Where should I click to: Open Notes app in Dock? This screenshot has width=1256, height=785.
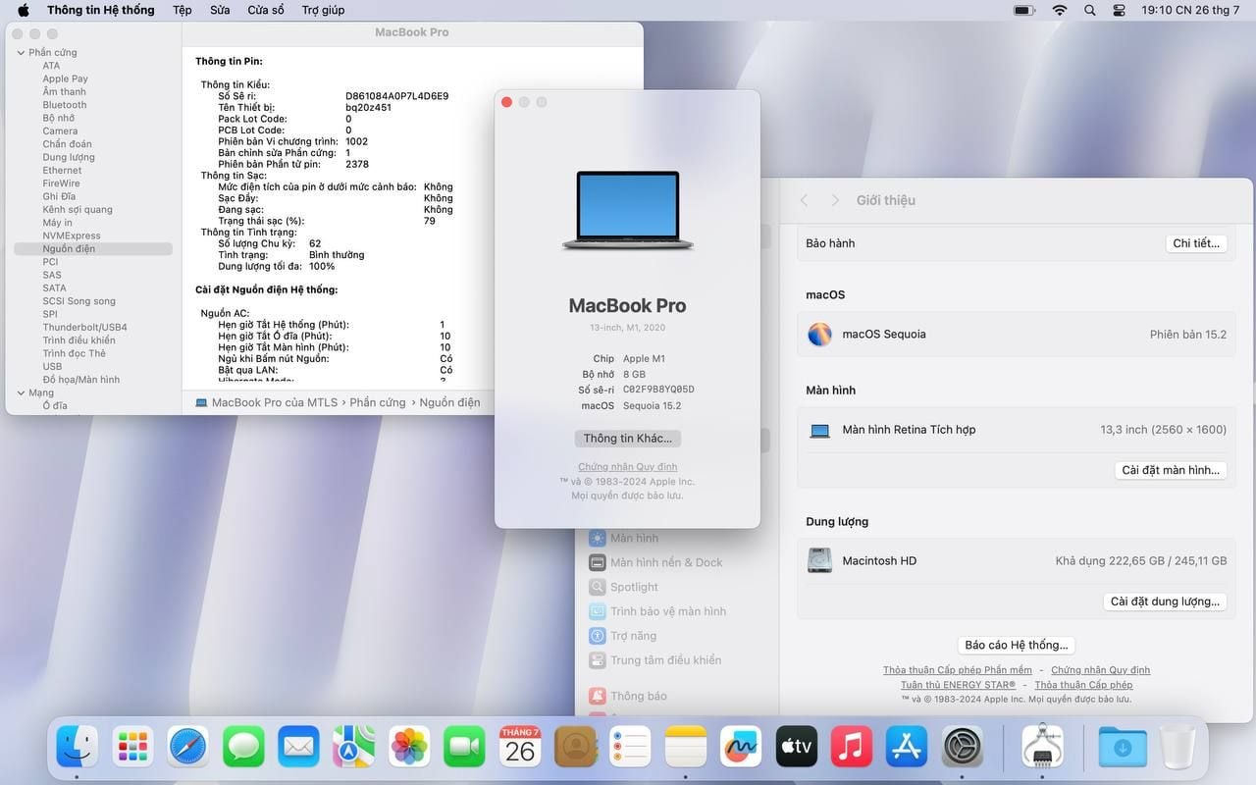pos(686,748)
